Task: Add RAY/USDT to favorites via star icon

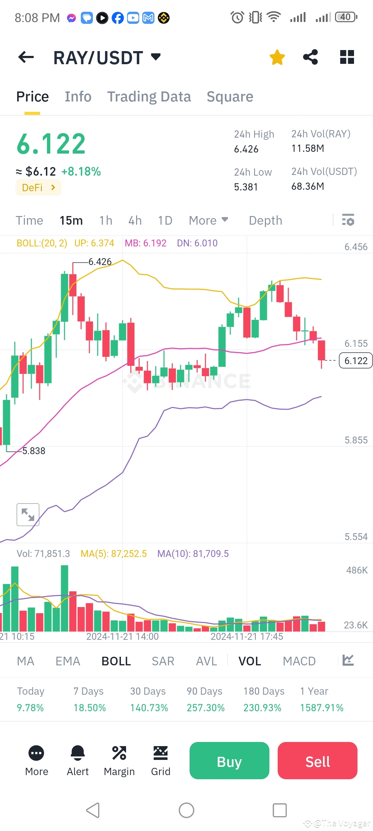Action: point(277,57)
